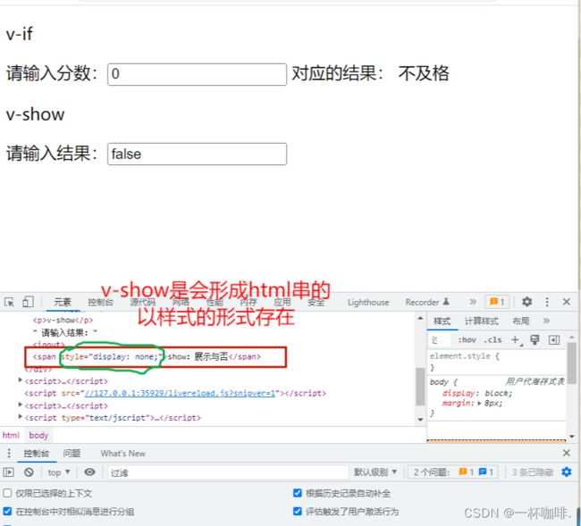581x526 pixels.
Task: Open the Lighthouse tab
Action: (x=368, y=303)
